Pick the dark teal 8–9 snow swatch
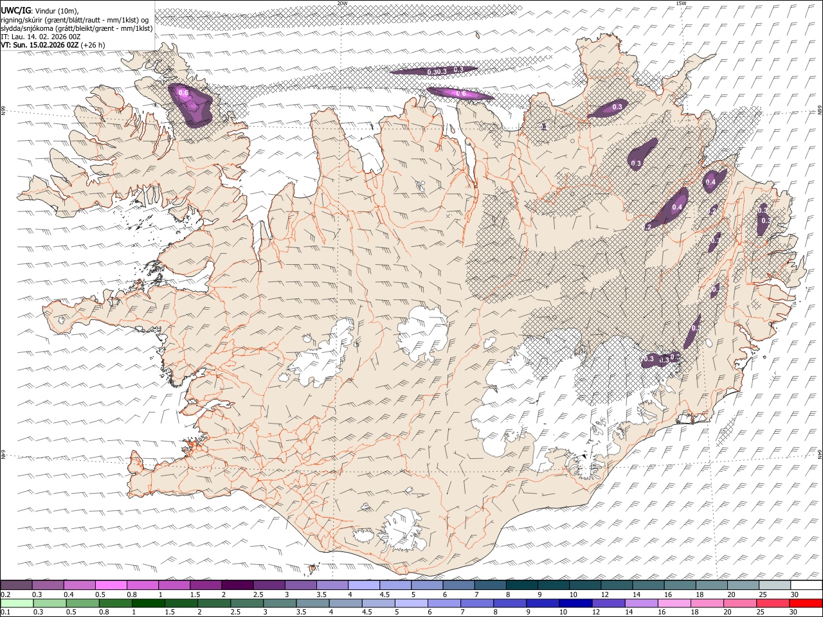823x617 pixels. [522, 586]
